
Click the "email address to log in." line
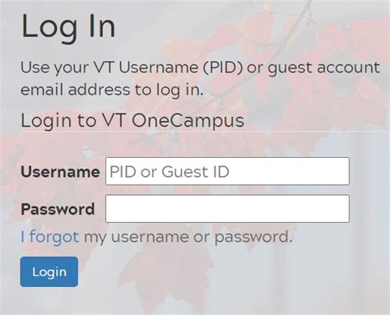(x=112, y=90)
